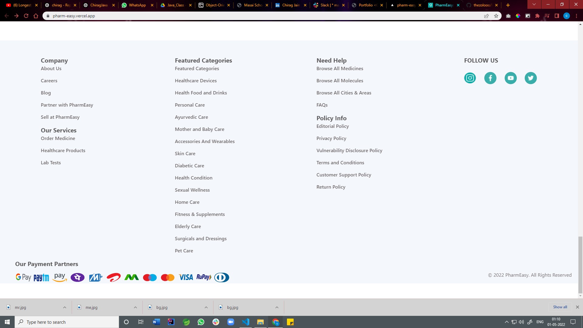The width and height of the screenshot is (583, 328).
Task: Visit the Browse All Medicines link
Action: click(x=339, y=69)
